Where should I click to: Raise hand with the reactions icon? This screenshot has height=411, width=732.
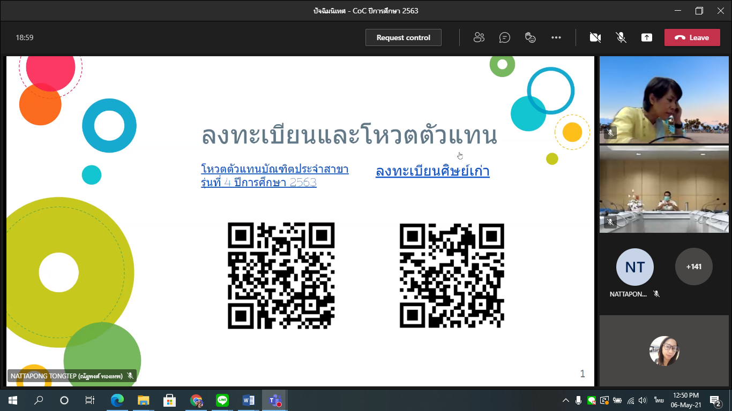click(530, 37)
